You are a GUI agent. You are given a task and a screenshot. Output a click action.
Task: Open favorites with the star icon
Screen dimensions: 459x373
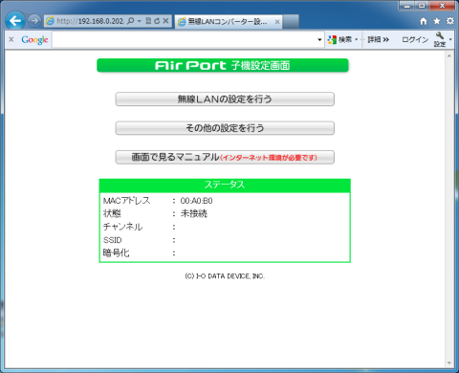(437, 21)
